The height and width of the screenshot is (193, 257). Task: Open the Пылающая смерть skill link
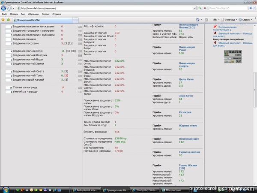[187, 64]
